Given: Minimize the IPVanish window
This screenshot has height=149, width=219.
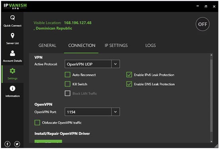Looking at the screenshot, I should click(197, 6).
